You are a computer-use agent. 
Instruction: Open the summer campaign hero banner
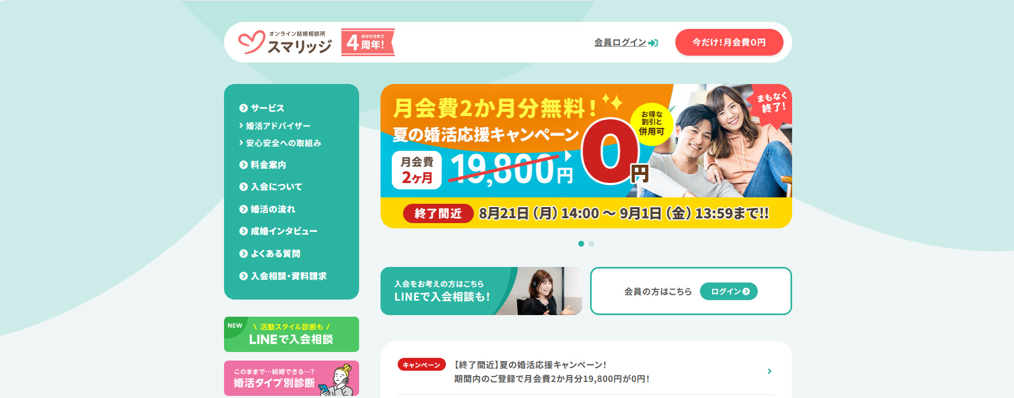(x=586, y=156)
